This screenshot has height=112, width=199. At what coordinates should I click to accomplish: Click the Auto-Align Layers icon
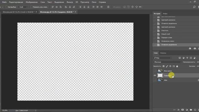coord(108,7)
